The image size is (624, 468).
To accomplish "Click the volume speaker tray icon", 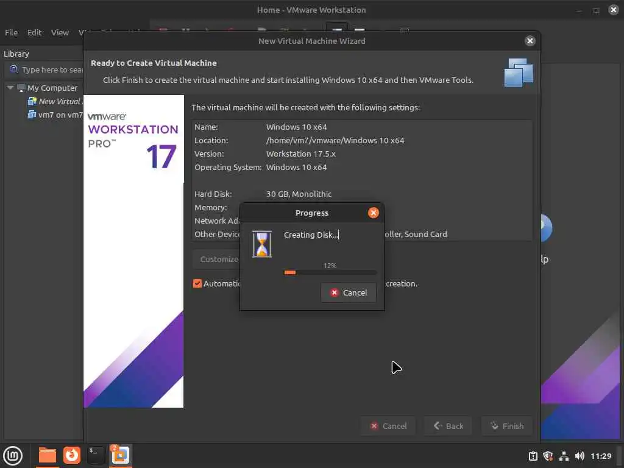I will (580, 456).
